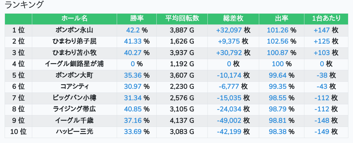
Task: Open the イーグル釧路星が浦 hall entry
Action: [x=74, y=64]
